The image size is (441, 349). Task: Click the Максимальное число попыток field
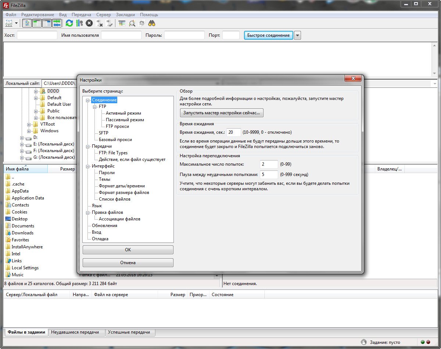269,164
